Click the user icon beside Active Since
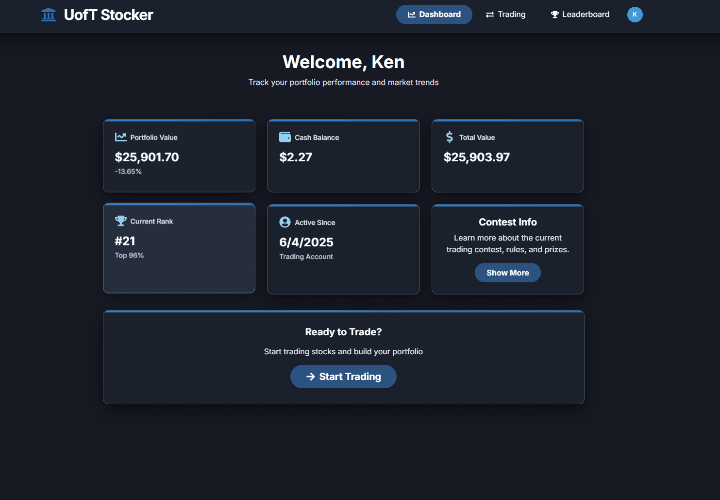The image size is (720, 500). pos(285,222)
